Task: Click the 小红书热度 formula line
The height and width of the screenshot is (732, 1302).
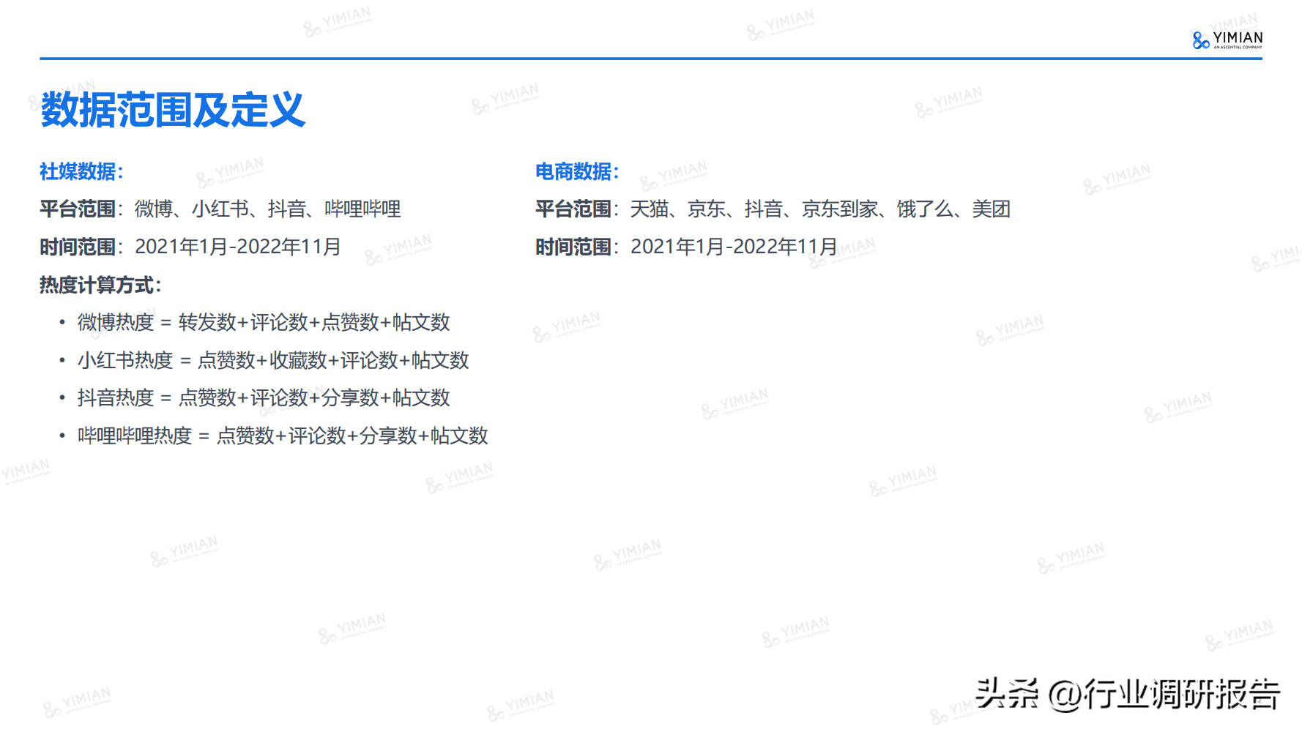Action: [273, 360]
